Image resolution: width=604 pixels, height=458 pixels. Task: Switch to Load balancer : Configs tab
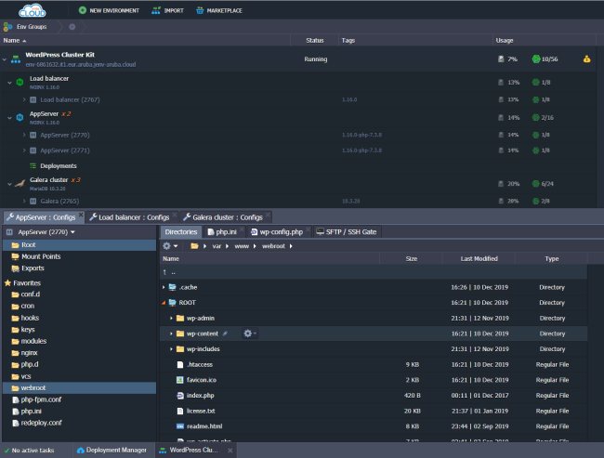134,216
